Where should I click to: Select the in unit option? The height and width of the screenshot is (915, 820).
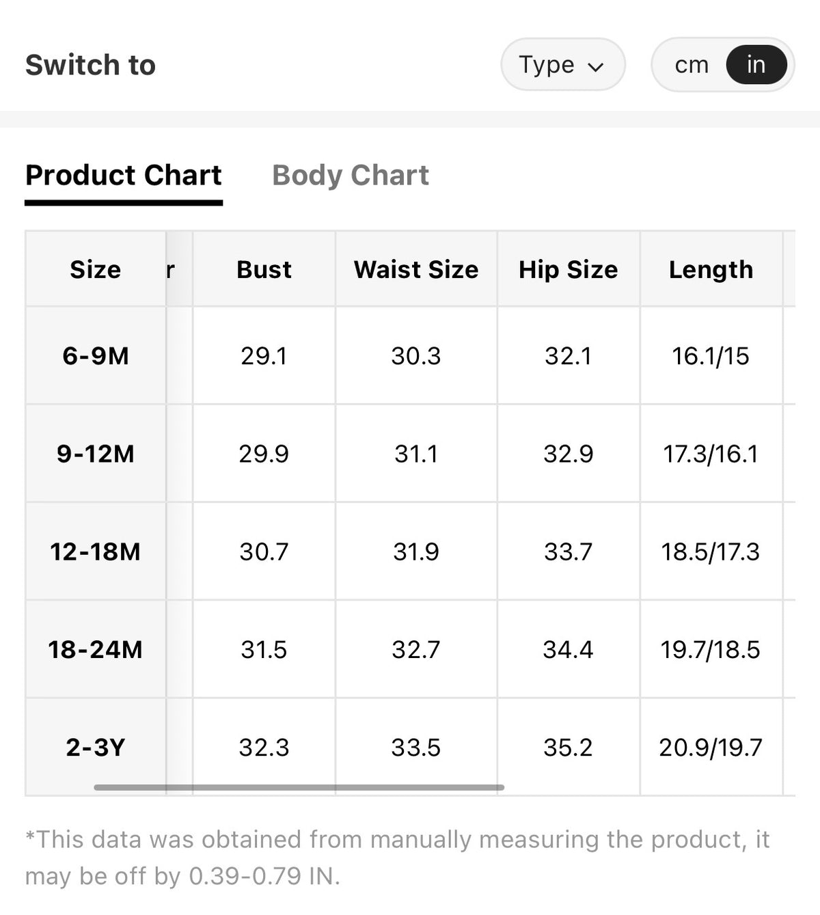click(756, 65)
